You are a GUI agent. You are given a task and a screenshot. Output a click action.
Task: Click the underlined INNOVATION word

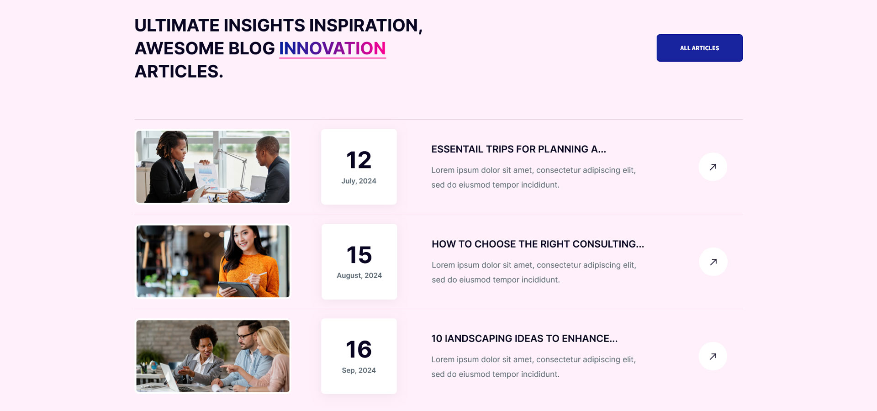point(332,48)
